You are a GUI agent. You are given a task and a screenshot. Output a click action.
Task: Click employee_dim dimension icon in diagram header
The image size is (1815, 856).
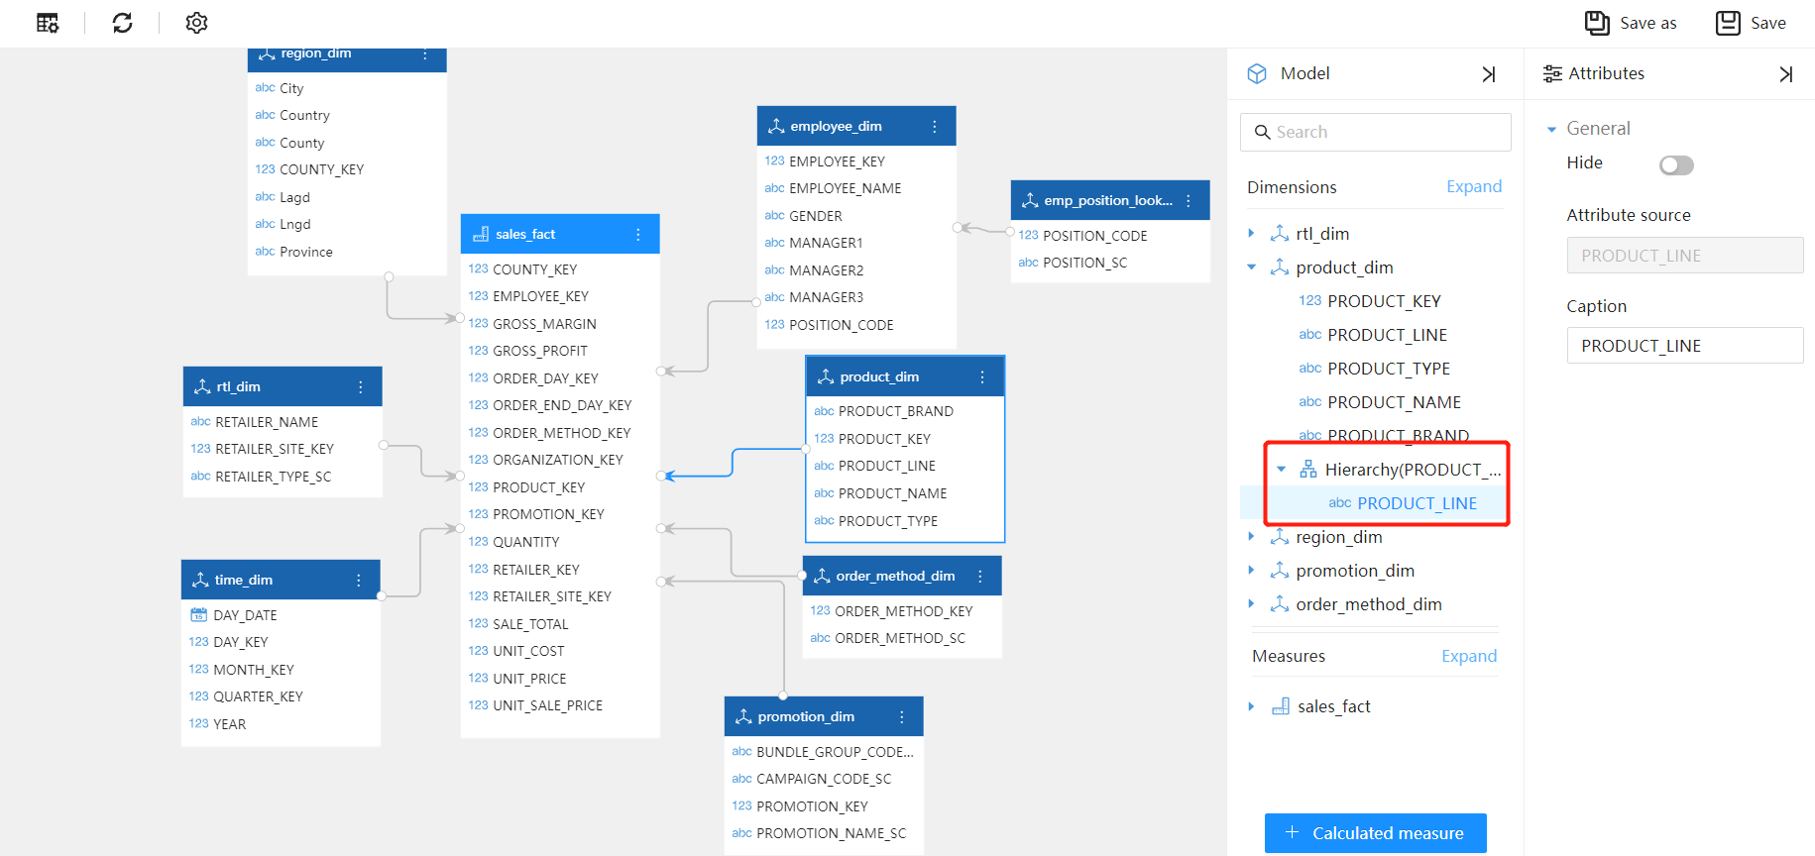[x=776, y=126]
